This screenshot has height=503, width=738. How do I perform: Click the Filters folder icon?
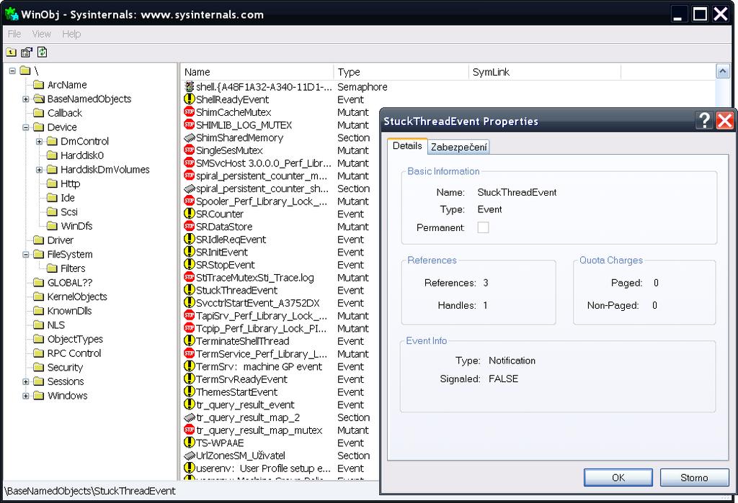click(x=52, y=268)
